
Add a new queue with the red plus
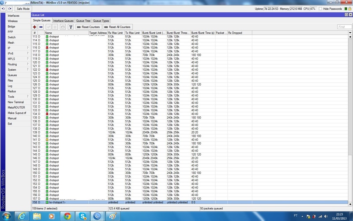point(34,27)
